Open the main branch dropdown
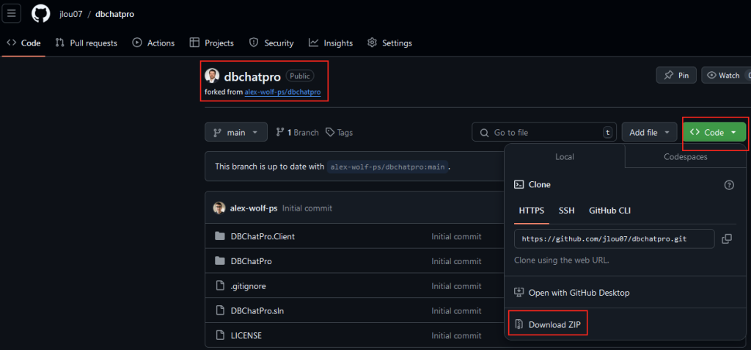The image size is (751, 350). coord(236,132)
